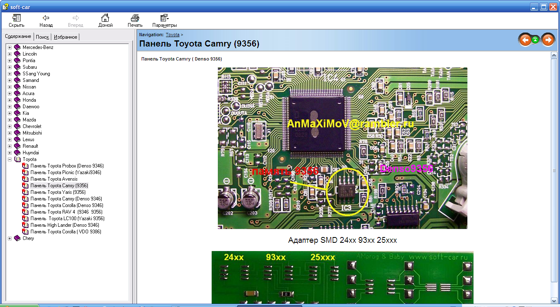Click the SSang Young book icon
560x307 pixels.
pyautogui.click(x=17, y=74)
